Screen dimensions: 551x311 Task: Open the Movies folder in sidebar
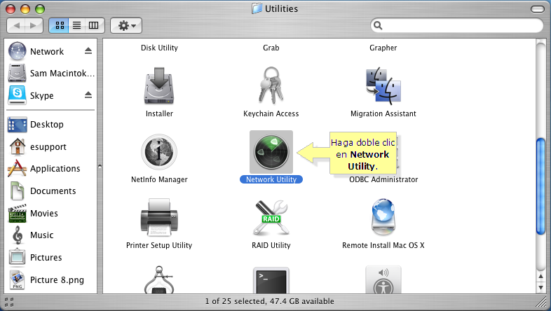pos(33,213)
